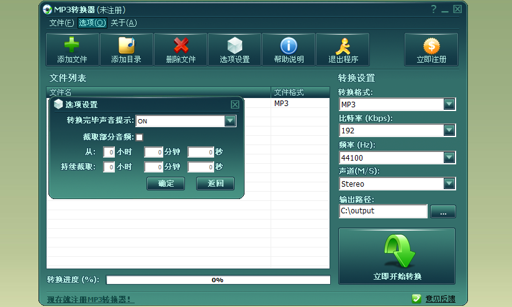This screenshot has height=307, width=512.
Task: Open the 文件(F) menu
Action: coord(61,23)
